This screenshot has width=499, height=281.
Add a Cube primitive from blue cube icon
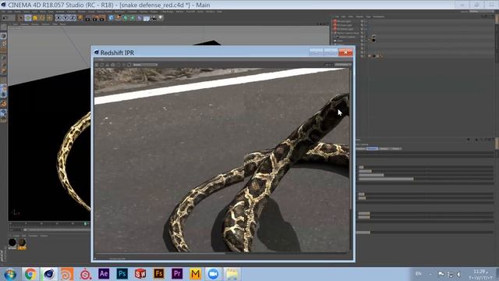pyautogui.click(x=111, y=18)
